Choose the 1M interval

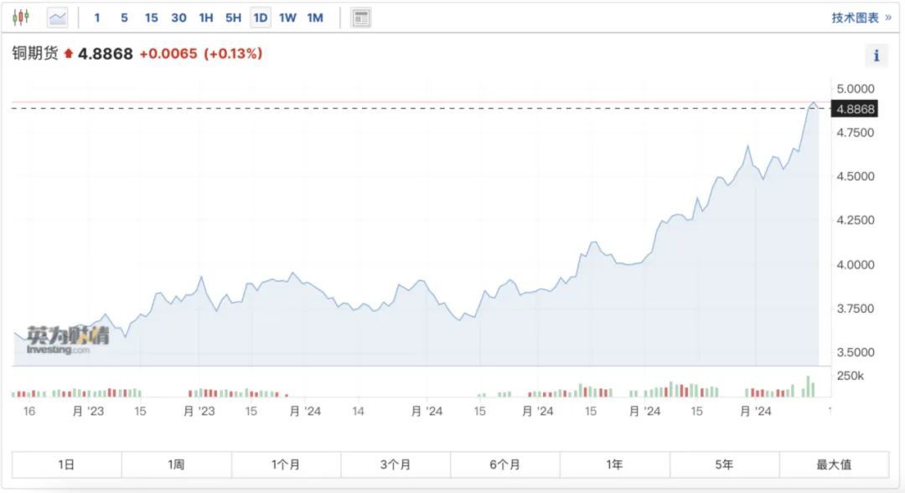click(x=315, y=18)
